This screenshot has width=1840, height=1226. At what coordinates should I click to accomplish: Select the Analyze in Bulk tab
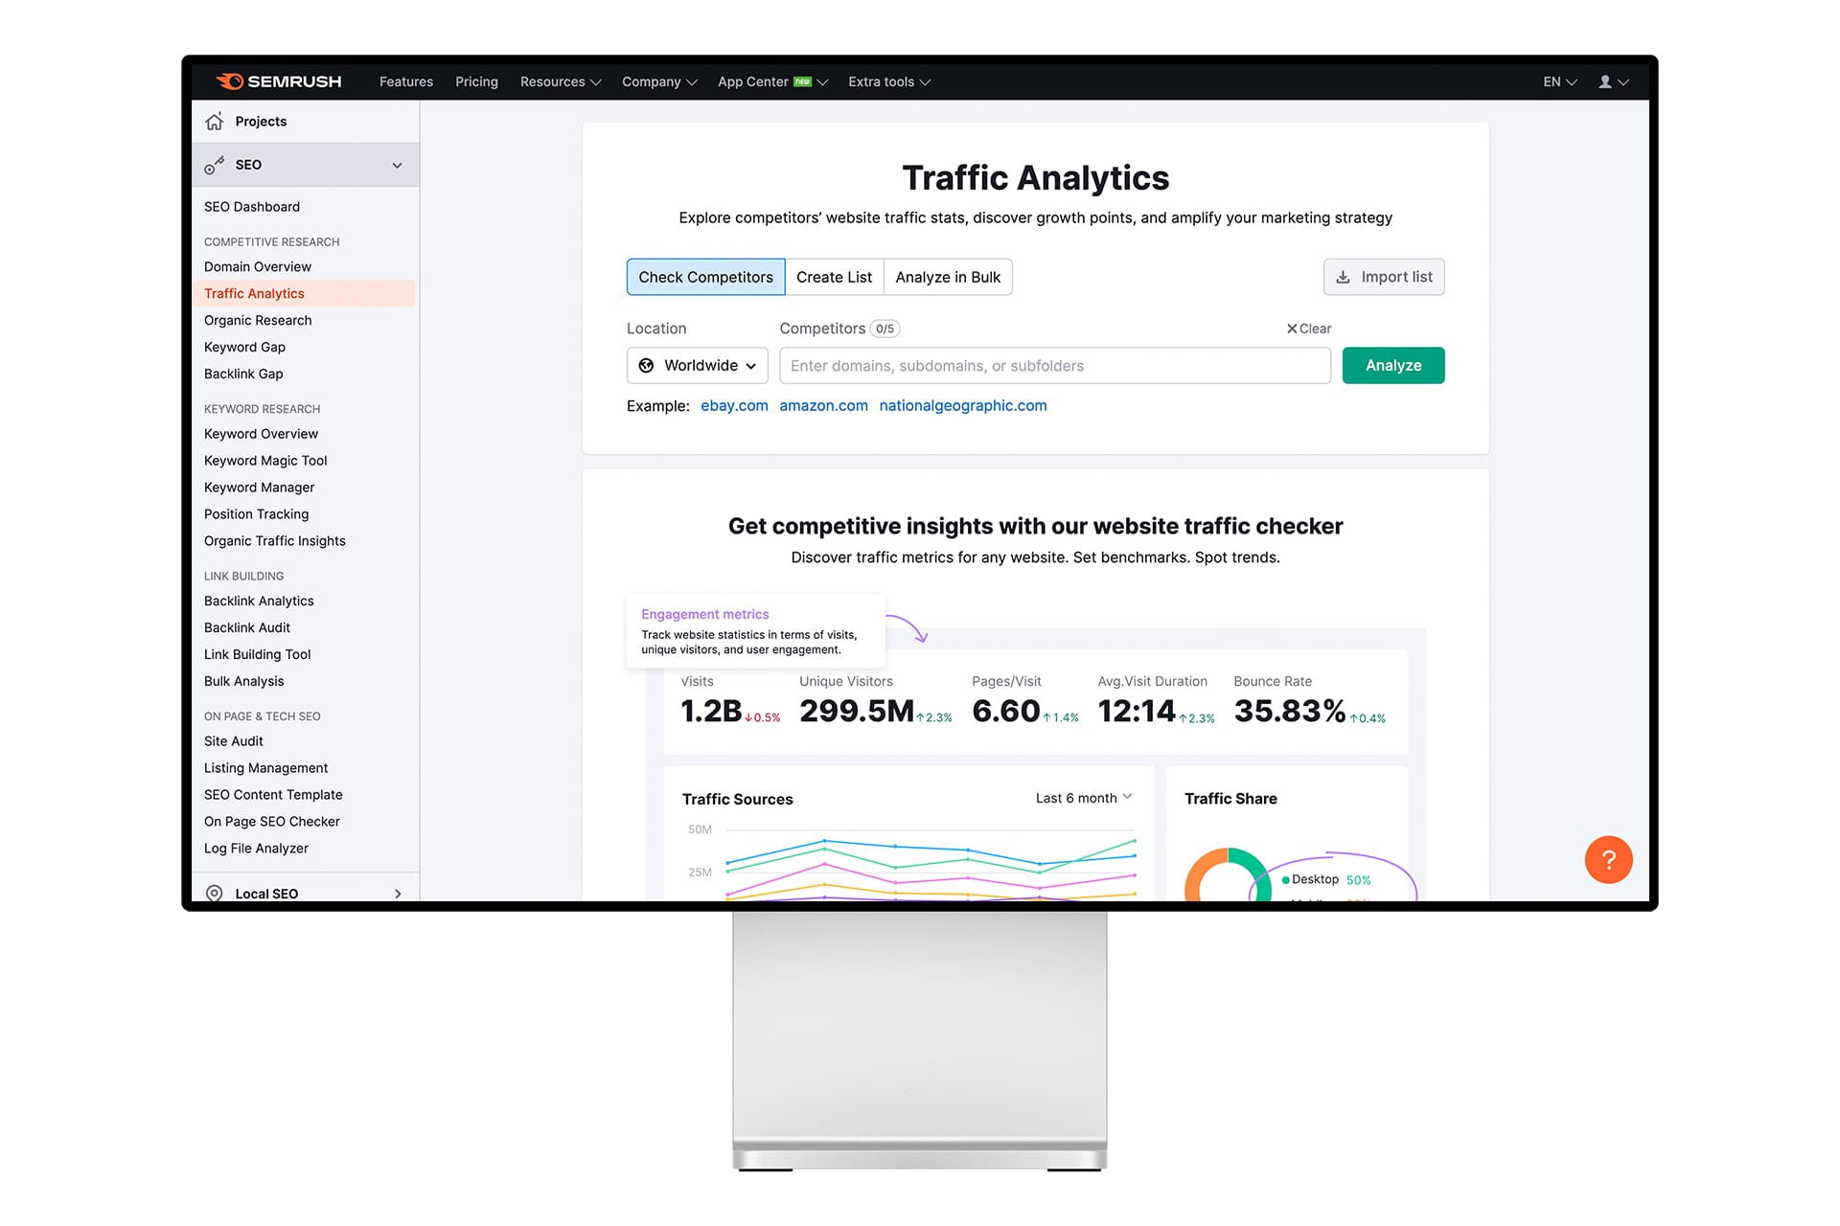(x=948, y=277)
